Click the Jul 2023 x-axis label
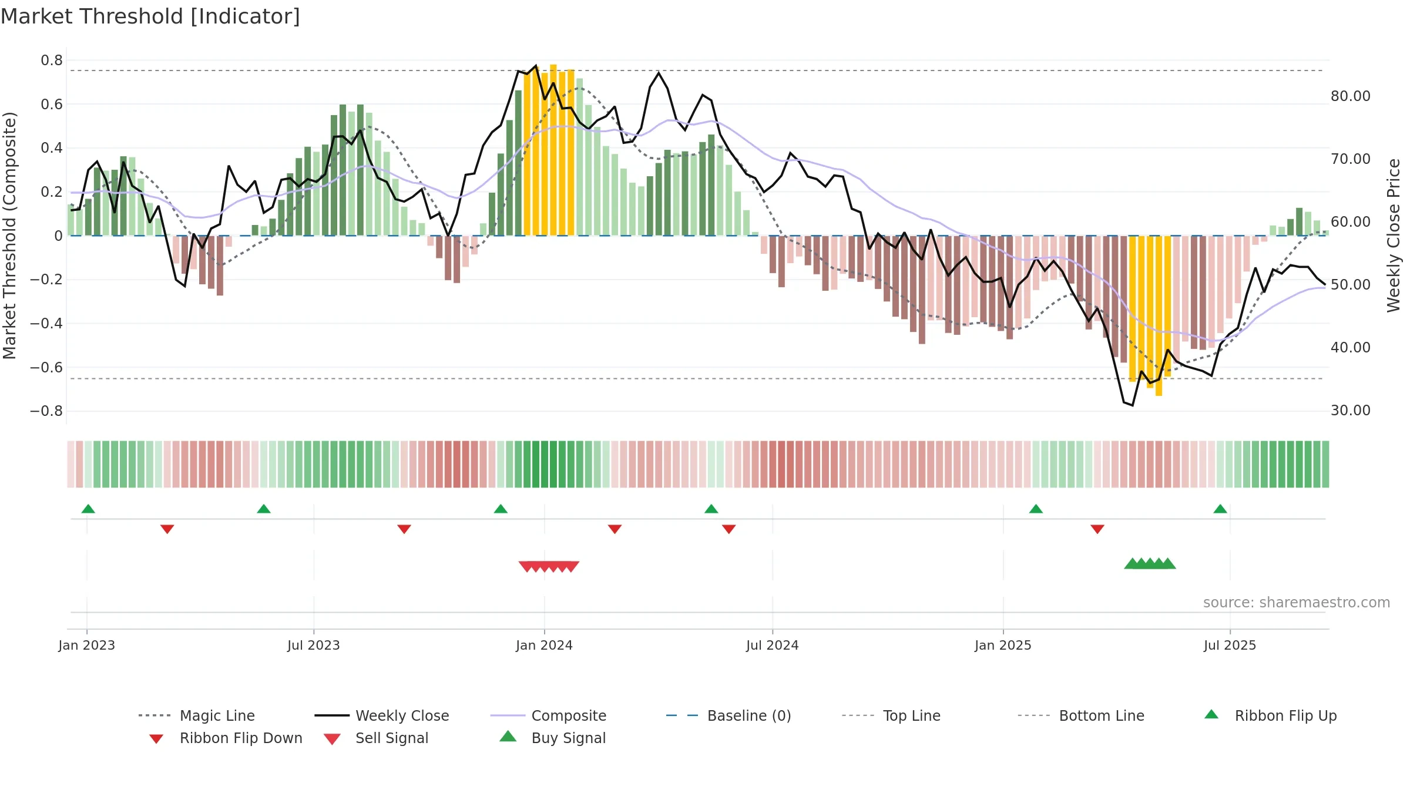1410x793 pixels. [314, 645]
